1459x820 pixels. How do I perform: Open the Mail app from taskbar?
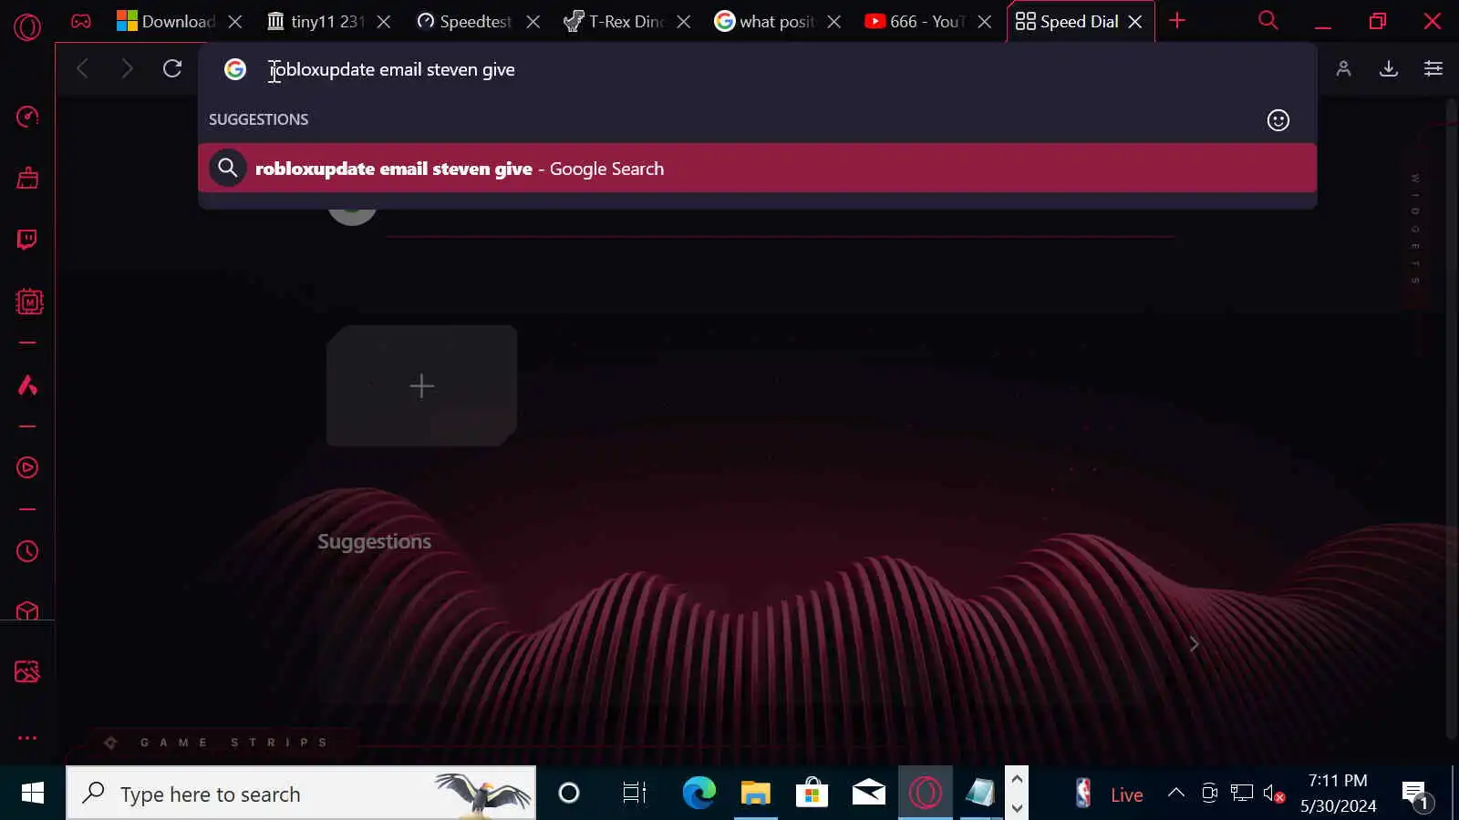pos(868,794)
